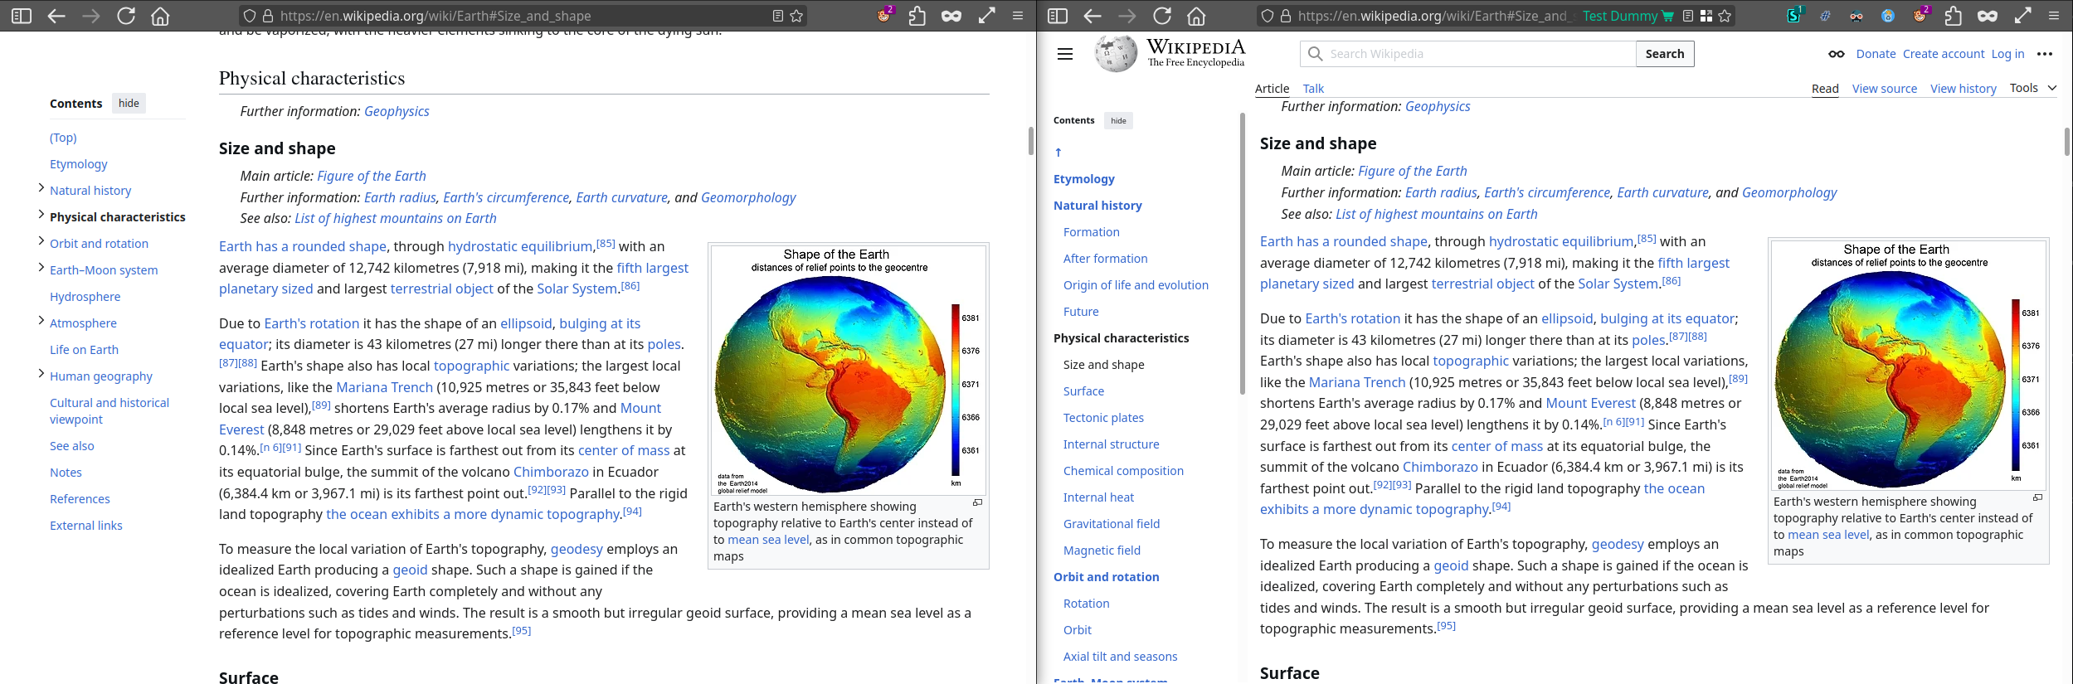This screenshot has width=2073, height=684.
Task: Bookmark this page in left window
Action: pyautogui.click(x=796, y=16)
